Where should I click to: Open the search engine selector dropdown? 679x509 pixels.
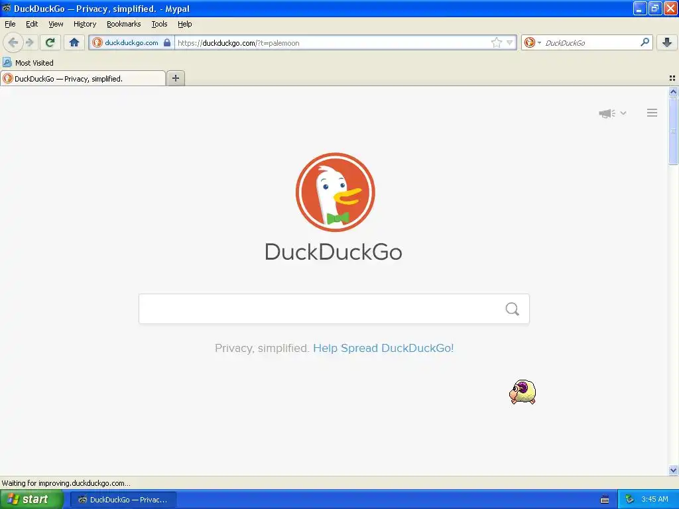[532, 42]
